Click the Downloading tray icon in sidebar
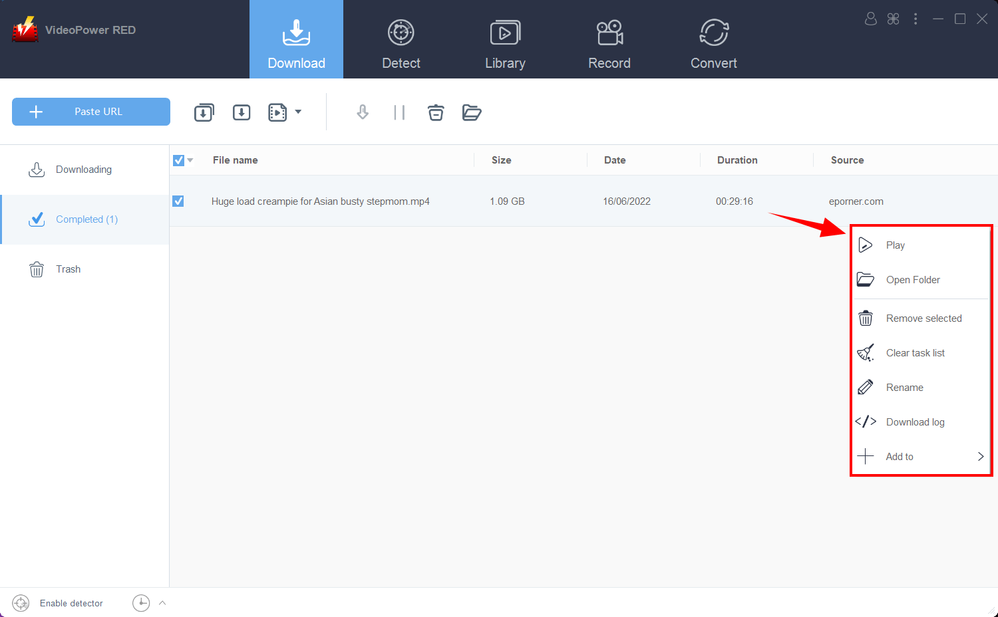This screenshot has height=617, width=998. [37, 170]
